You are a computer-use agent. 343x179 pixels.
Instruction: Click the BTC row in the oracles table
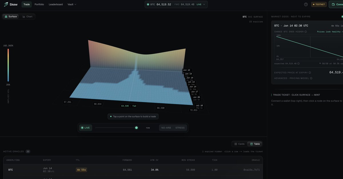click(x=133, y=170)
